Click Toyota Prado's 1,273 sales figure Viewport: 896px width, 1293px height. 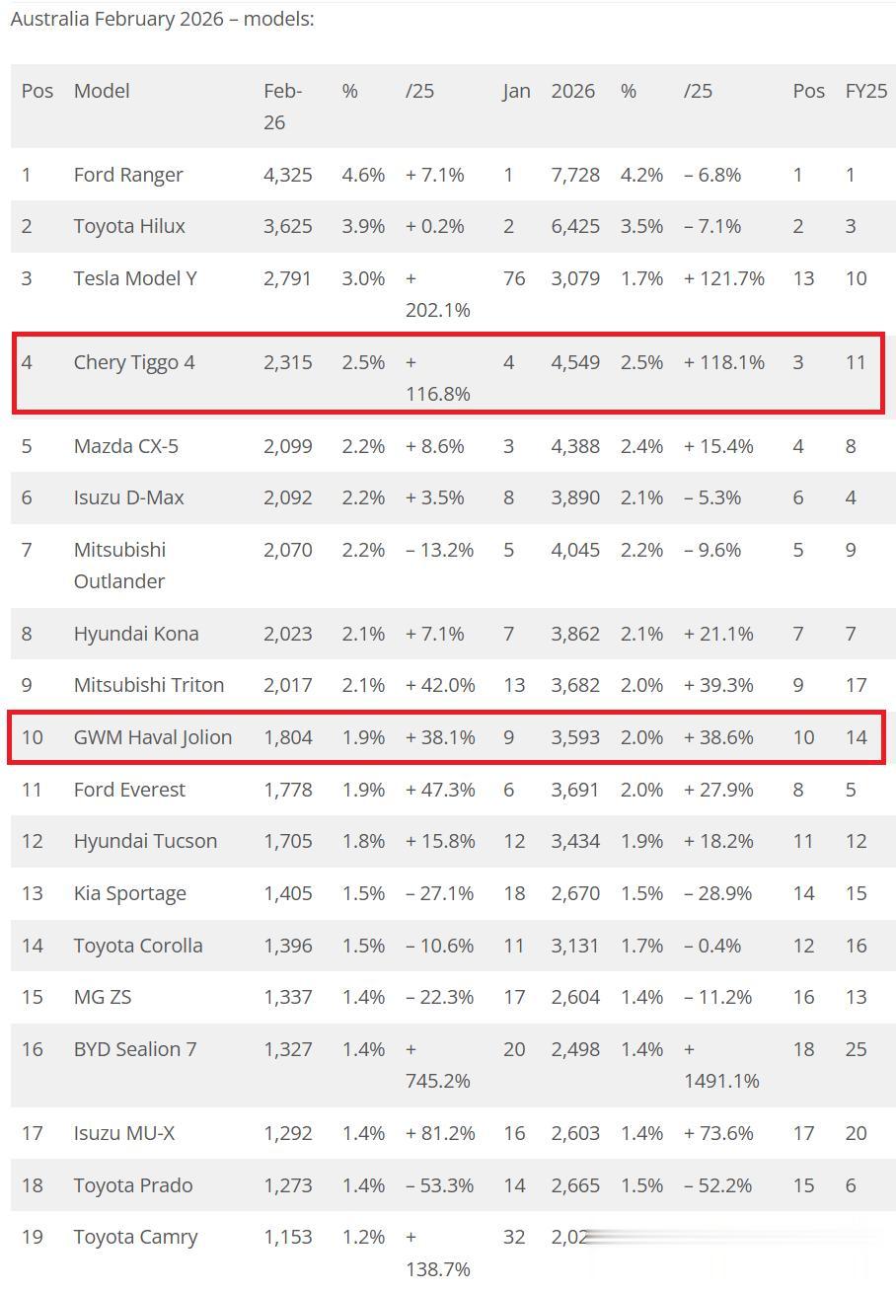click(287, 1185)
